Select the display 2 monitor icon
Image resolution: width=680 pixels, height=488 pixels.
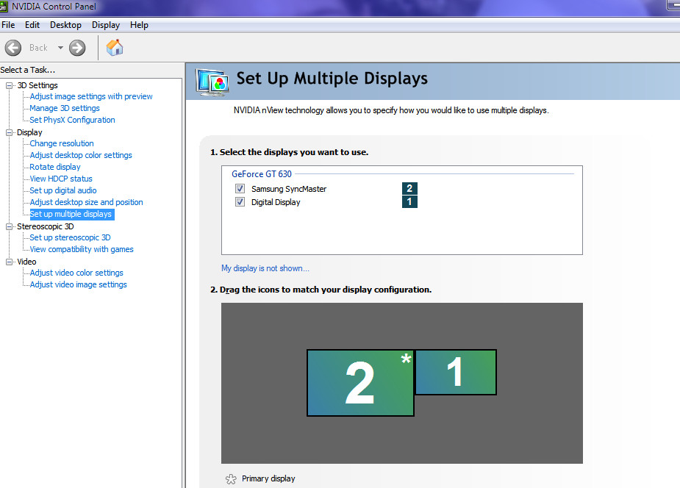(360, 383)
